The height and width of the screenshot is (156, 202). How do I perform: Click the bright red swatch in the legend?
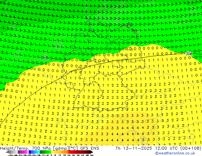click(x=69, y=152)
